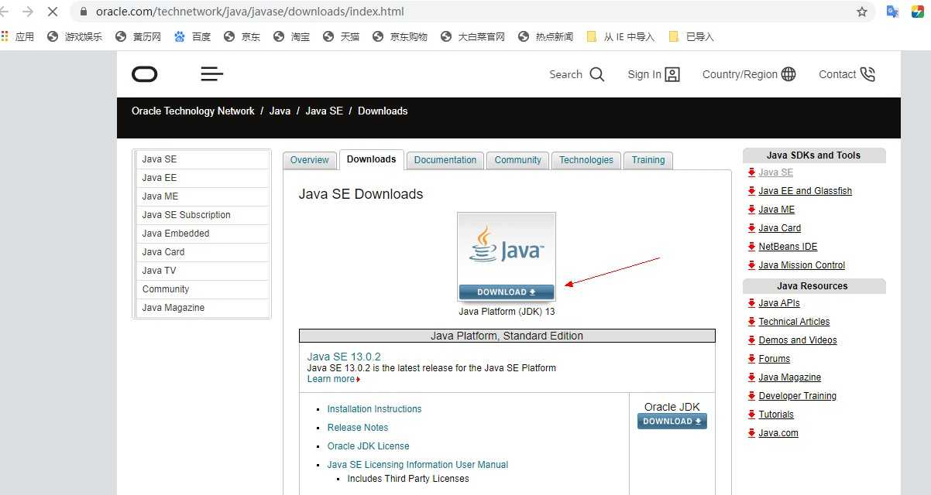This screenshot has width=931, height=495.
Task: Open Java EE and Glassfish link
Action: pos(805,191)
